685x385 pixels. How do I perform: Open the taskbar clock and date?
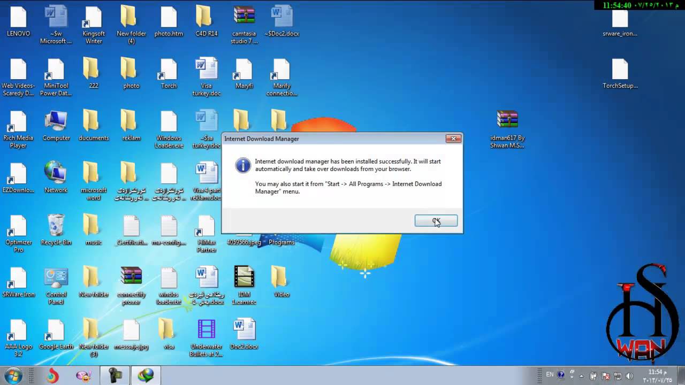coord(656,375)
